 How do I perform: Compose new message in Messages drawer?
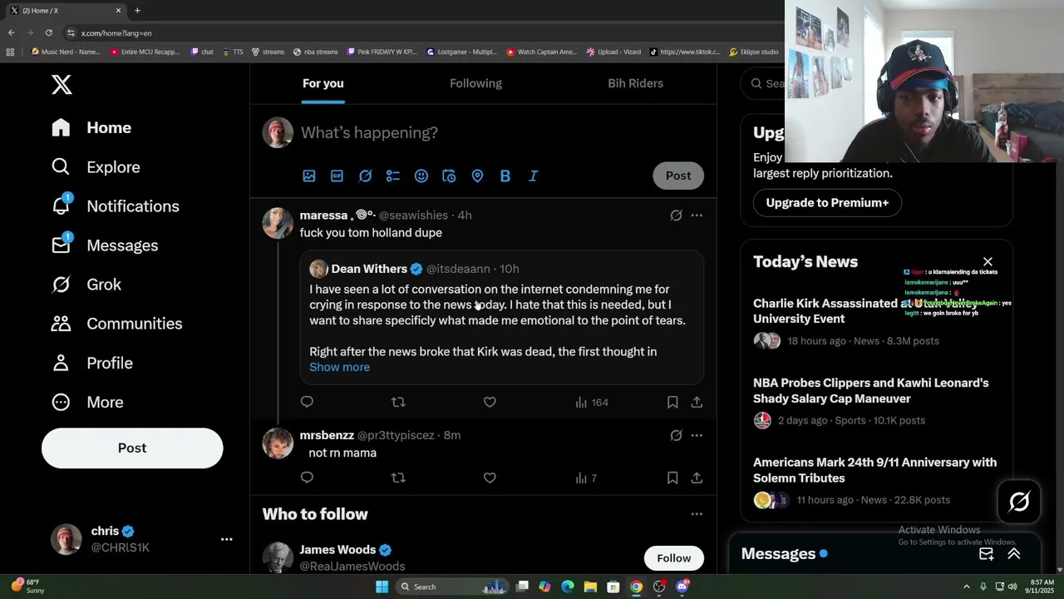tap(987, 554)
